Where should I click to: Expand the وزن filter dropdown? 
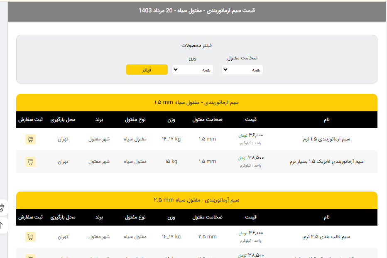pyautogui.click(x=193, y=70)
